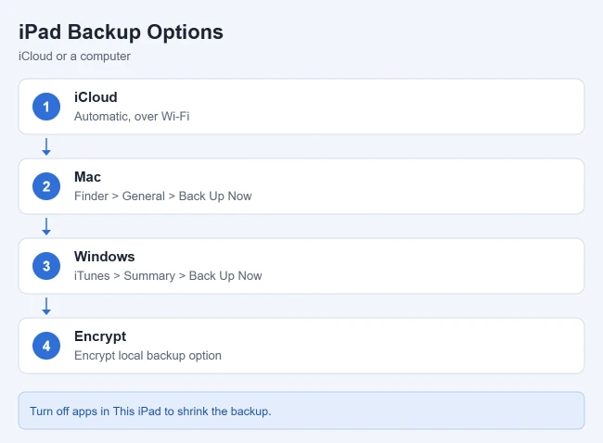Click the number 1 circle badge
603x443 pixels.
coord(46,107)
